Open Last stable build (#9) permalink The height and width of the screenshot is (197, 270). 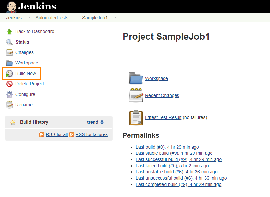pos(174,153)
